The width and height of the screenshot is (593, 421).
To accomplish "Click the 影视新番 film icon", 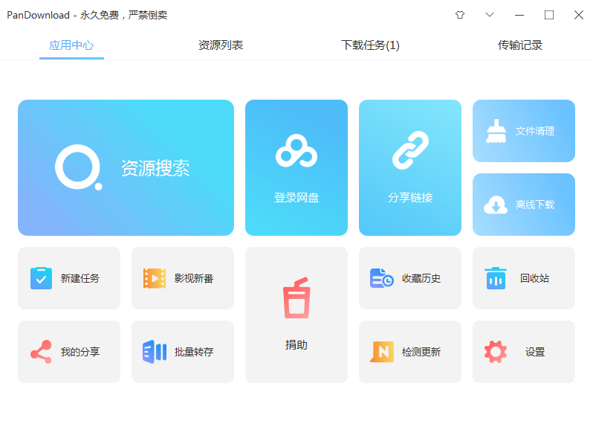I will click(x=155, y=278).
